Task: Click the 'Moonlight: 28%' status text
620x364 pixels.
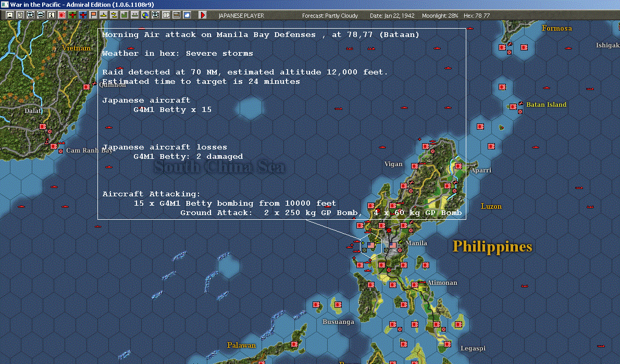Action: tap(440, 16)
